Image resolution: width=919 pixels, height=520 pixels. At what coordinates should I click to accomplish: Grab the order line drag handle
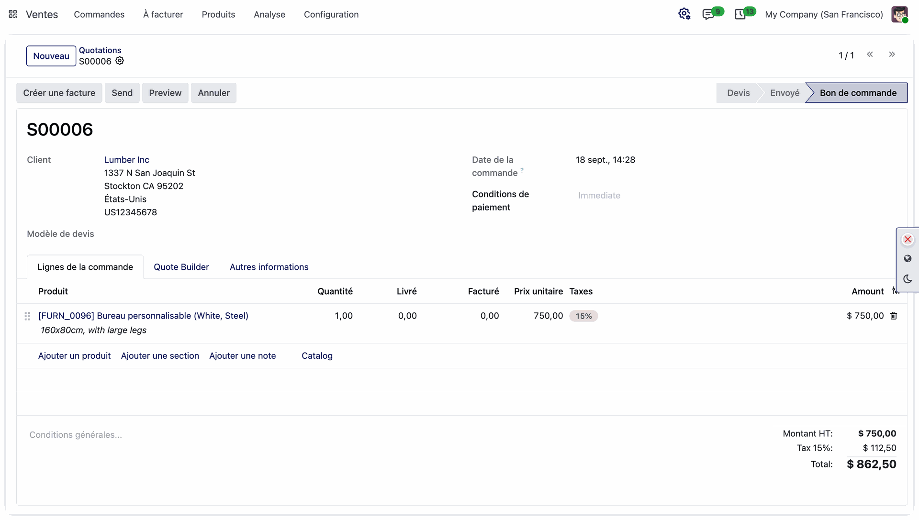coord(27,316)
